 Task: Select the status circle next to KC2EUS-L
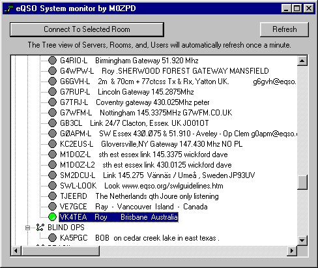coord(52,143)
